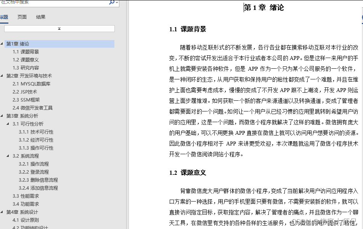Image resolution: width=363 pixels, height=229 pixels.
Task: Click the document heading 1.1 课题背景
Action: (x=188, y=29)
